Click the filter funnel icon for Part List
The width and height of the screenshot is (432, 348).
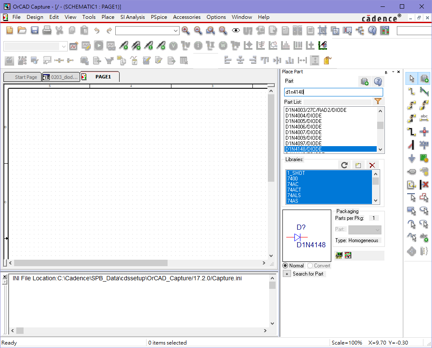pos(378,102)
